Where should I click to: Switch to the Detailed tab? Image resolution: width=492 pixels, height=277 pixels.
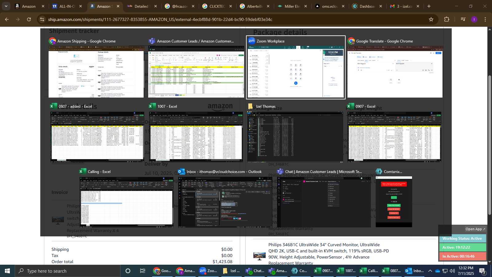click(142, 6)
